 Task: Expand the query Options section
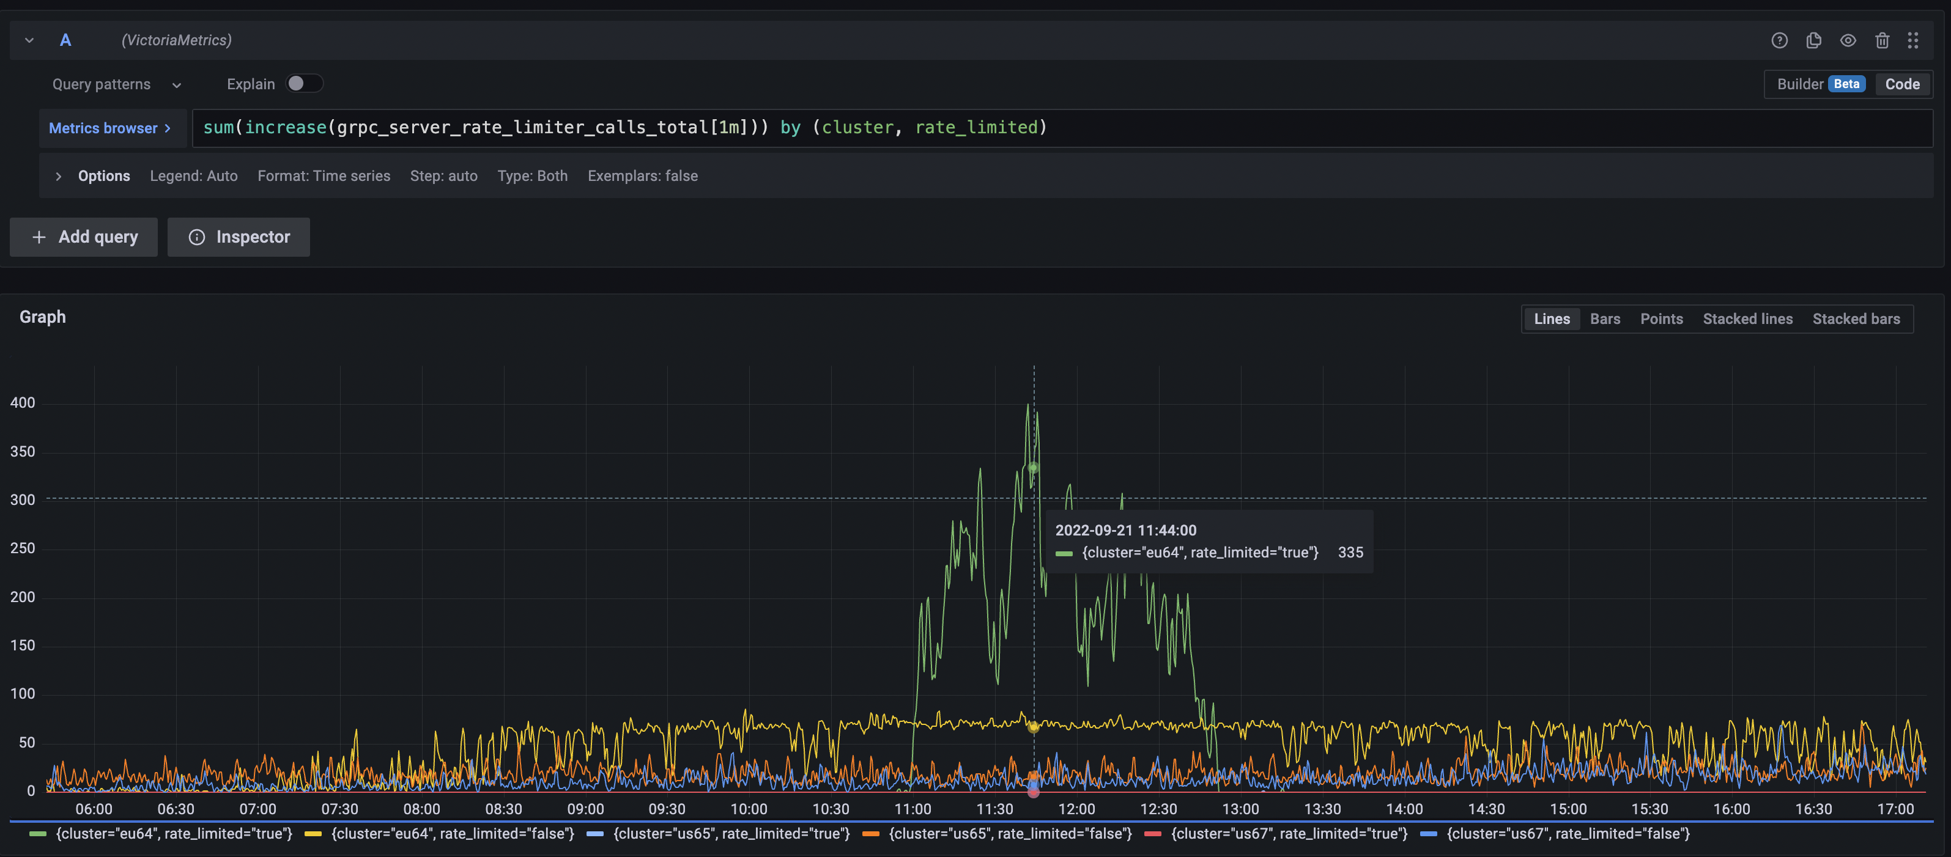tap(91, 175)
